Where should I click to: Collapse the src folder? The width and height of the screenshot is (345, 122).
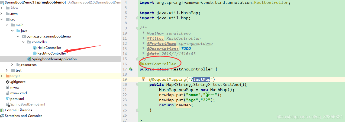pos(2,19)
